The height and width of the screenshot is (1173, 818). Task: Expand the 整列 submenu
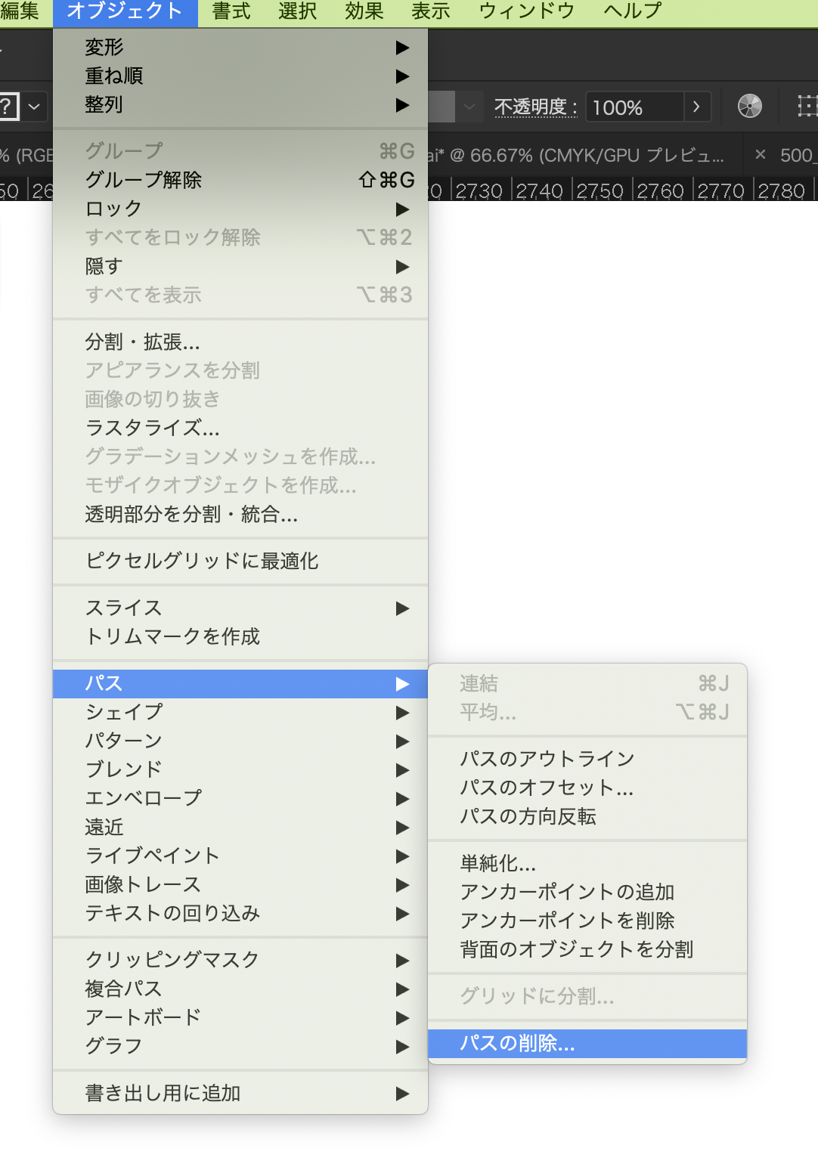point(240,105)
